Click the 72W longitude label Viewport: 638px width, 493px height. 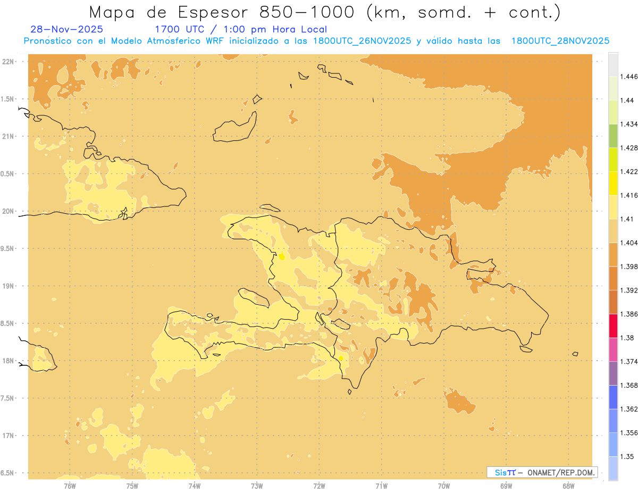pyautogui.click(x=319, y=486)
